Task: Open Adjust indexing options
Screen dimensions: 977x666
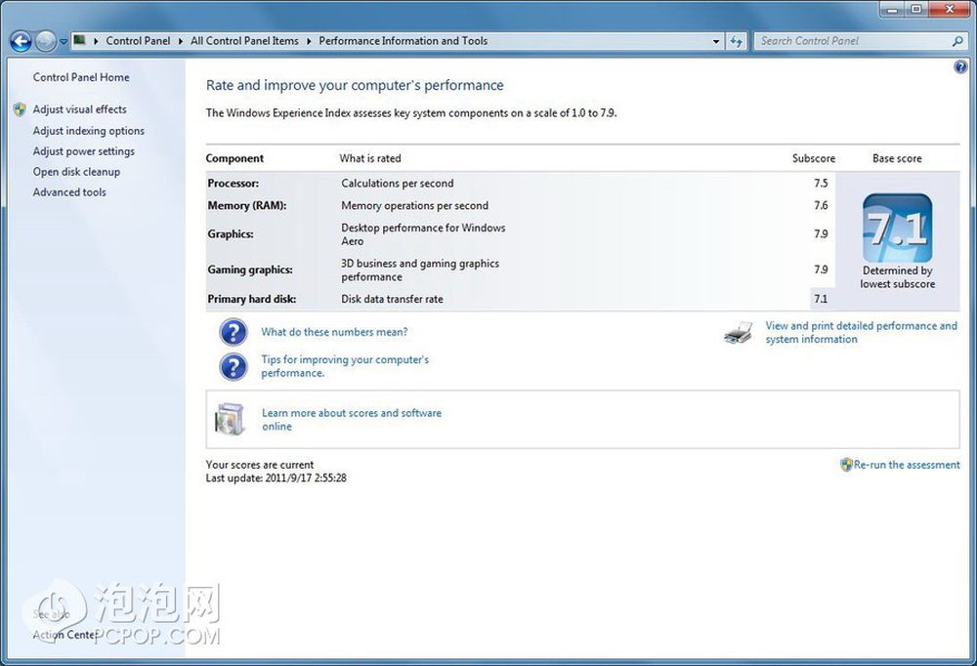Action: 89,131
